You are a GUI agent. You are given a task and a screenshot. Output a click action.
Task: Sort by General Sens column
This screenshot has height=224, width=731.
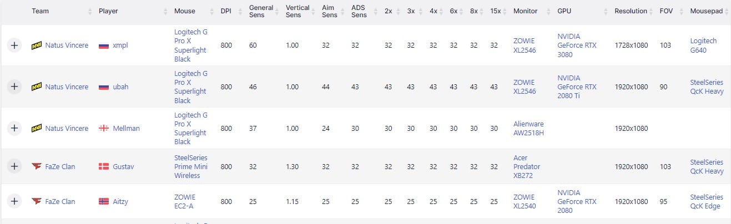tap(261, 11)
